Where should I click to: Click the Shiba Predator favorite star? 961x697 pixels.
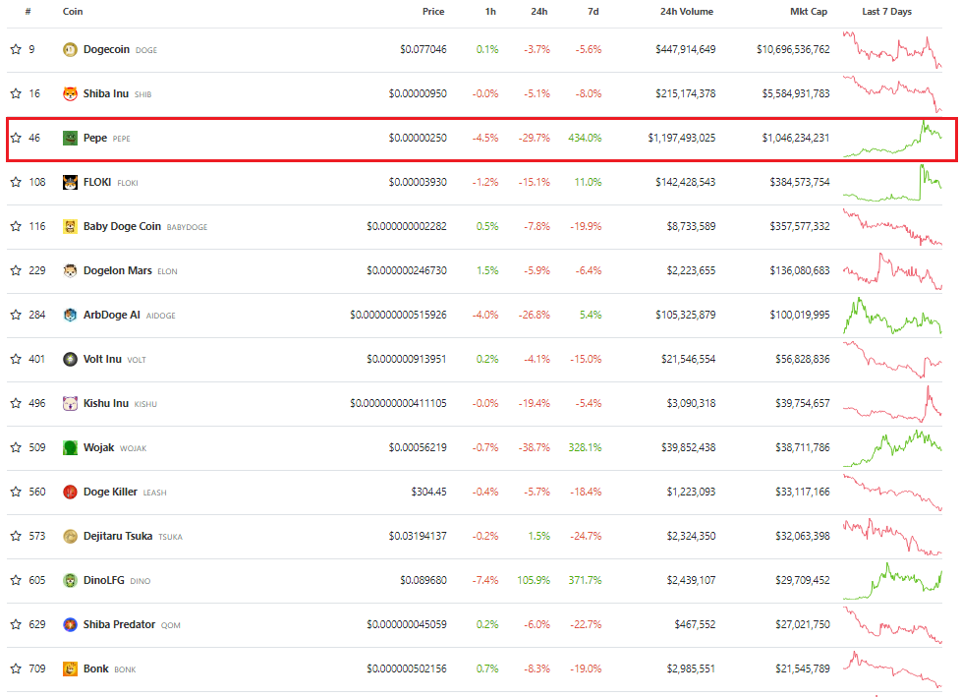pos(16,624)
